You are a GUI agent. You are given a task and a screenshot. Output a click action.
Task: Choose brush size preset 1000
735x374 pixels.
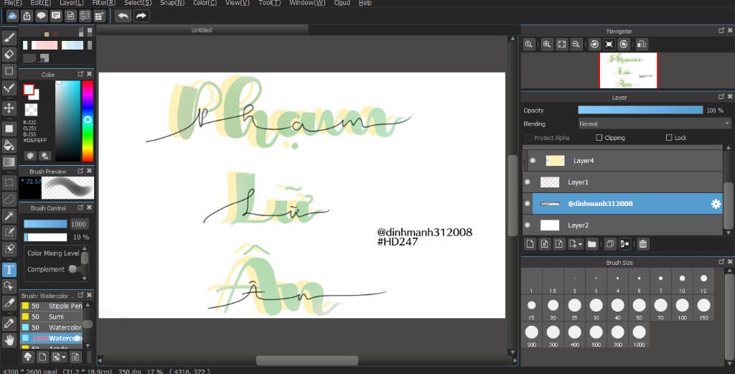pyautogui.click(x=639, y=335)
